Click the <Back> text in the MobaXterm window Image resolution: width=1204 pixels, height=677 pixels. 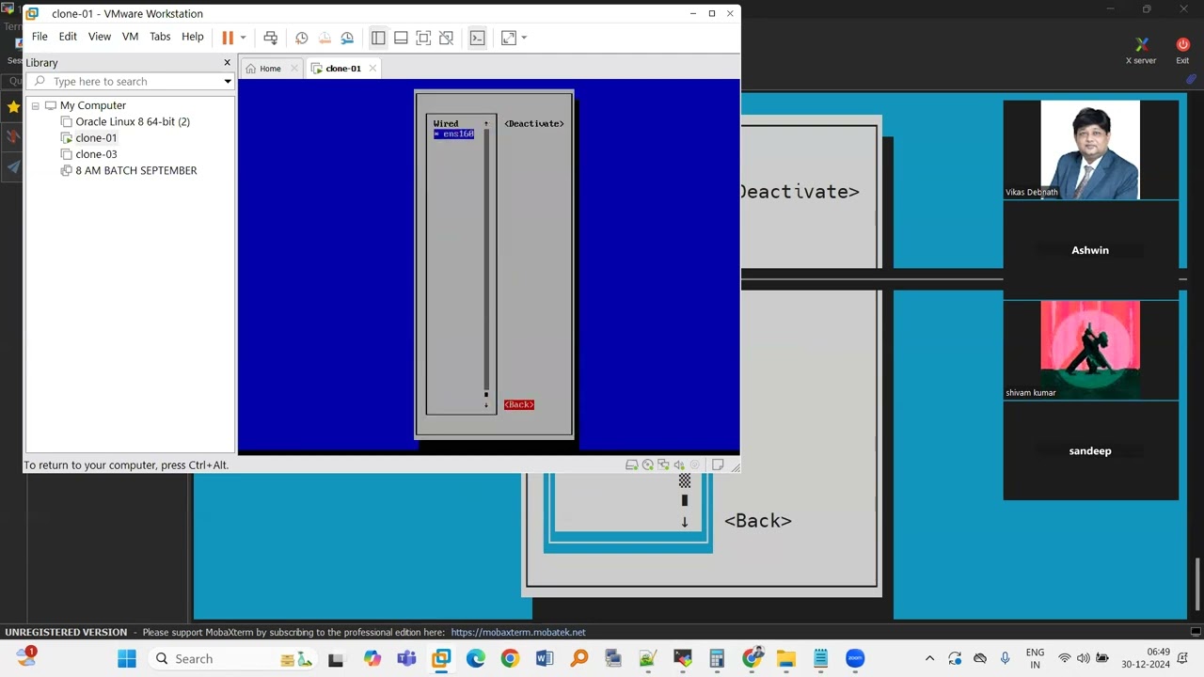pyautogui.click(x=757, y=520)
